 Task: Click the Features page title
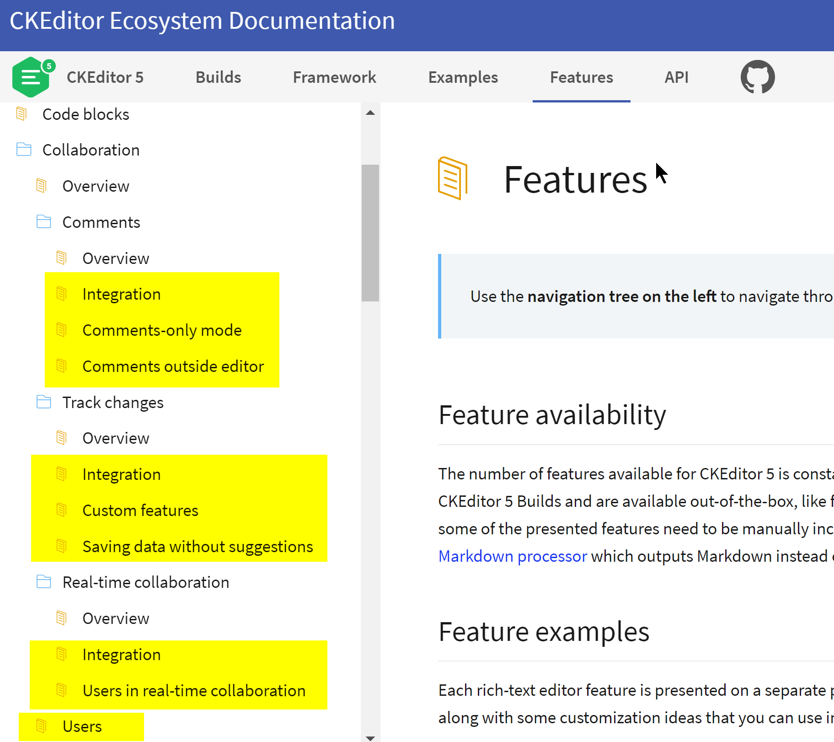[x=575, y=180]
